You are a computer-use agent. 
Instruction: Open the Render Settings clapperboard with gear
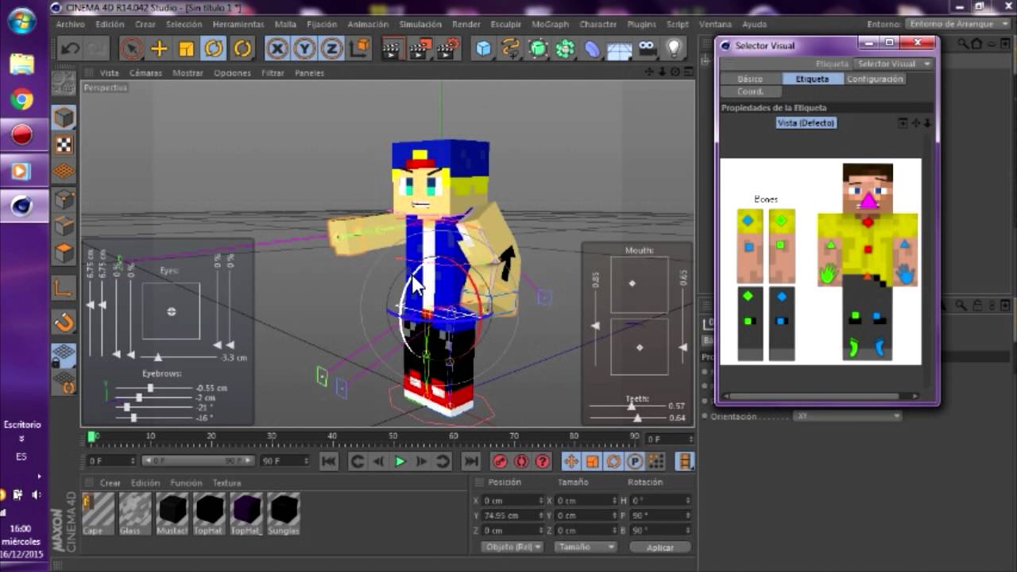[448, 49]
